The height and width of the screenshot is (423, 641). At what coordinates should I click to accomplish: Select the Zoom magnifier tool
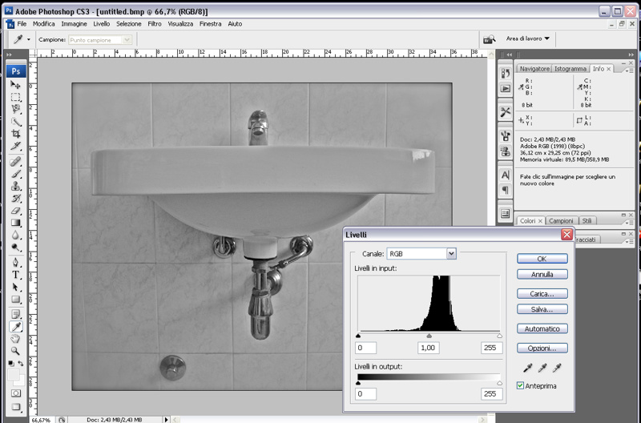click(x=15, y=352)
